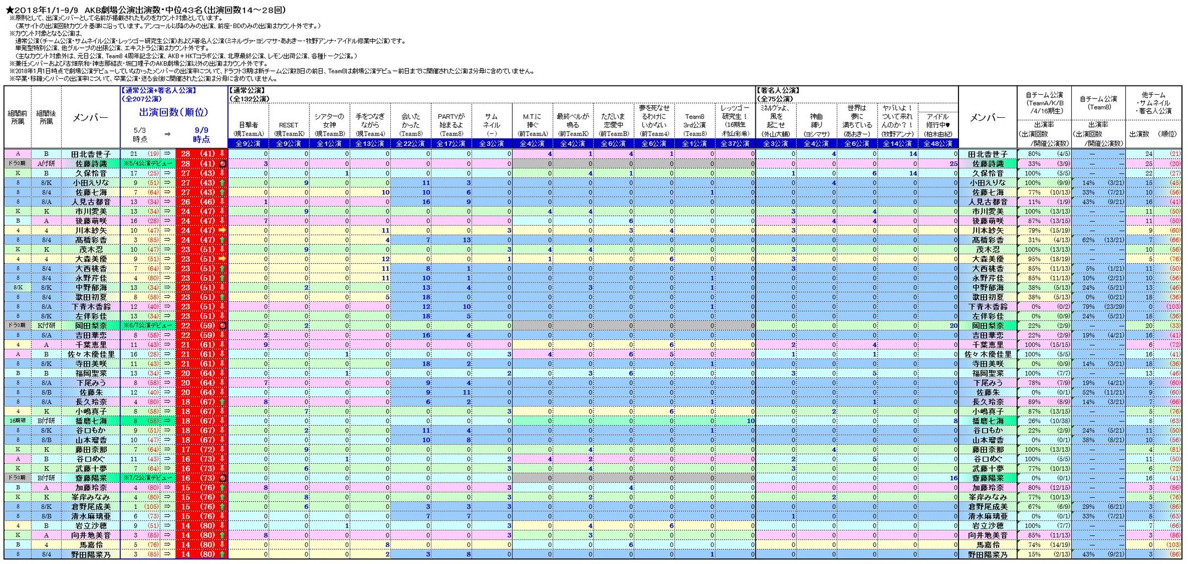The image size is (1188, 564).
Task: Select the green up arrow in 小田えりな's row
Action: coord(222,183)
